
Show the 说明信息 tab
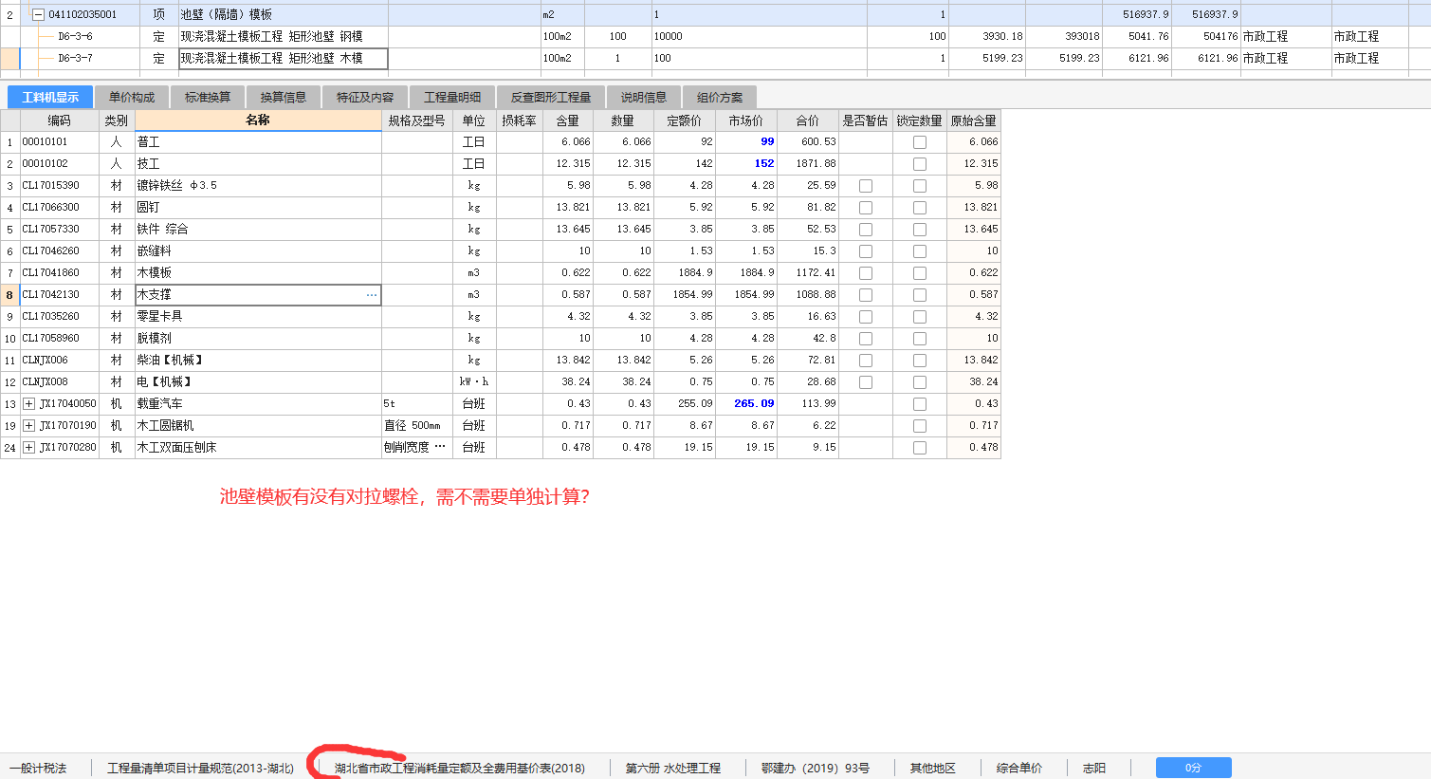click(x=644, y=97)
